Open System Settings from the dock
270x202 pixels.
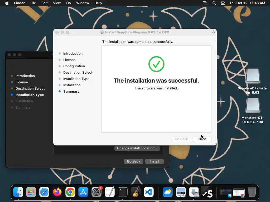[97, 192]
